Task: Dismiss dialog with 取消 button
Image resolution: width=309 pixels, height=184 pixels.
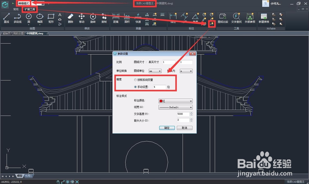Action: pyautogui.click(x=184, y=128)
